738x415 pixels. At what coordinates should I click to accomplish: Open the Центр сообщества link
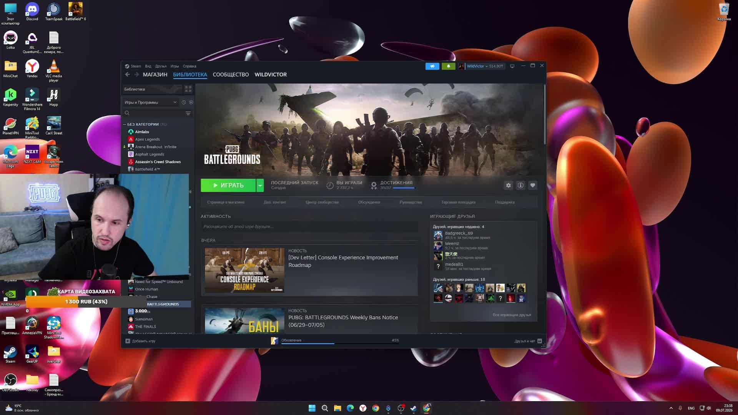click(x=322, y=202)
